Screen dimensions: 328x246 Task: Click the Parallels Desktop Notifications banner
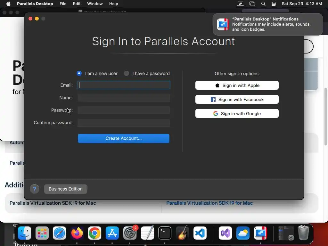pos(268,24)
